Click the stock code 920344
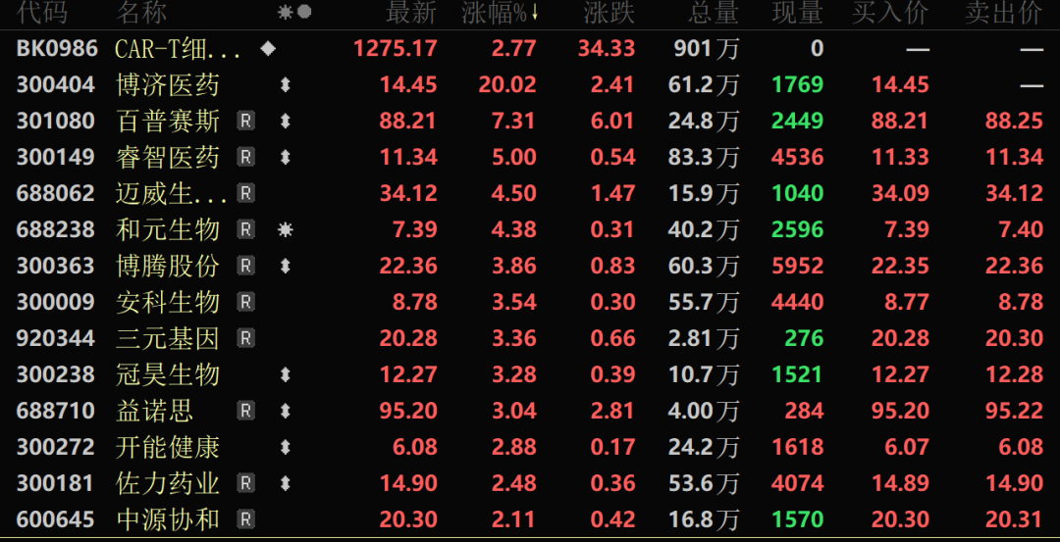The image size is (1060, 542). 55,338
